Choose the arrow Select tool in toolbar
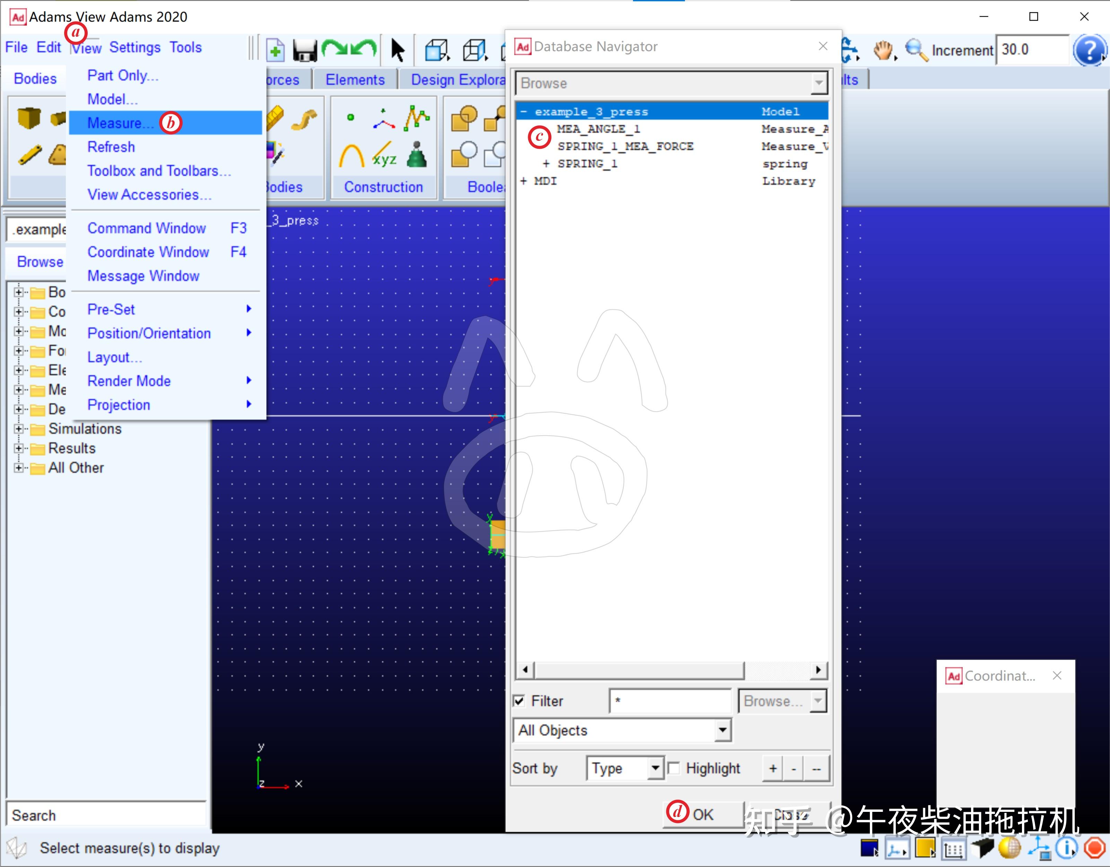Image resolution: width=1110 pixels, height=867 pixels. pyautogui.click(x=397, y=50)
